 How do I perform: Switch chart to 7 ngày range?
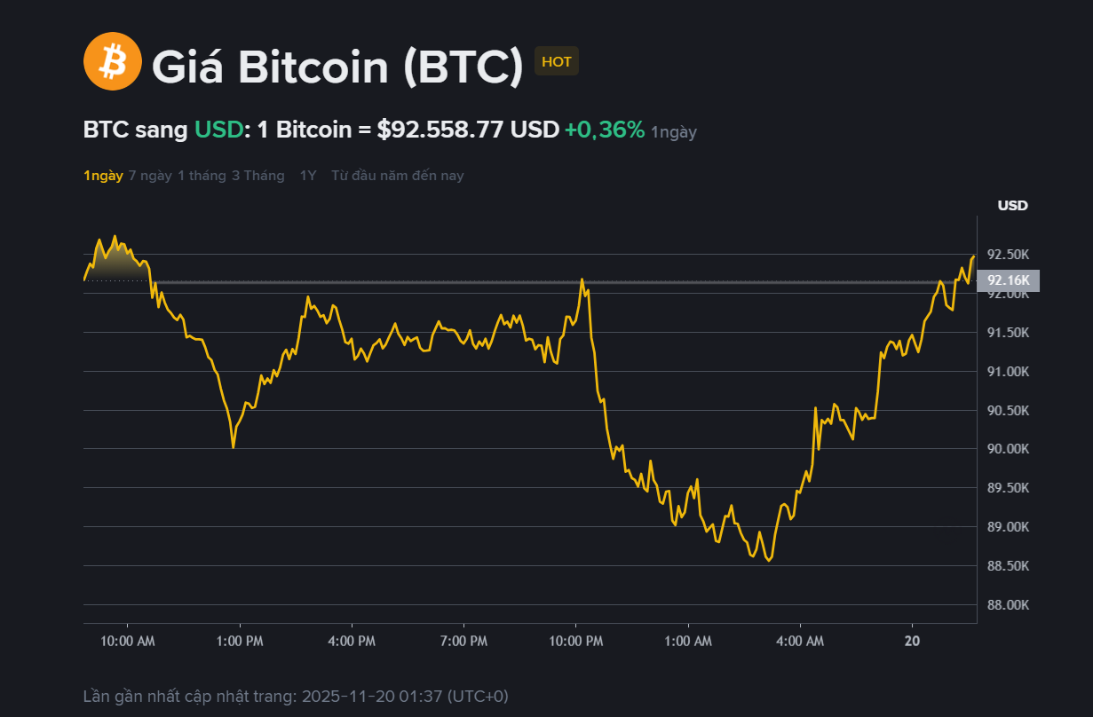pyautogui.click(x=150, y=176)
